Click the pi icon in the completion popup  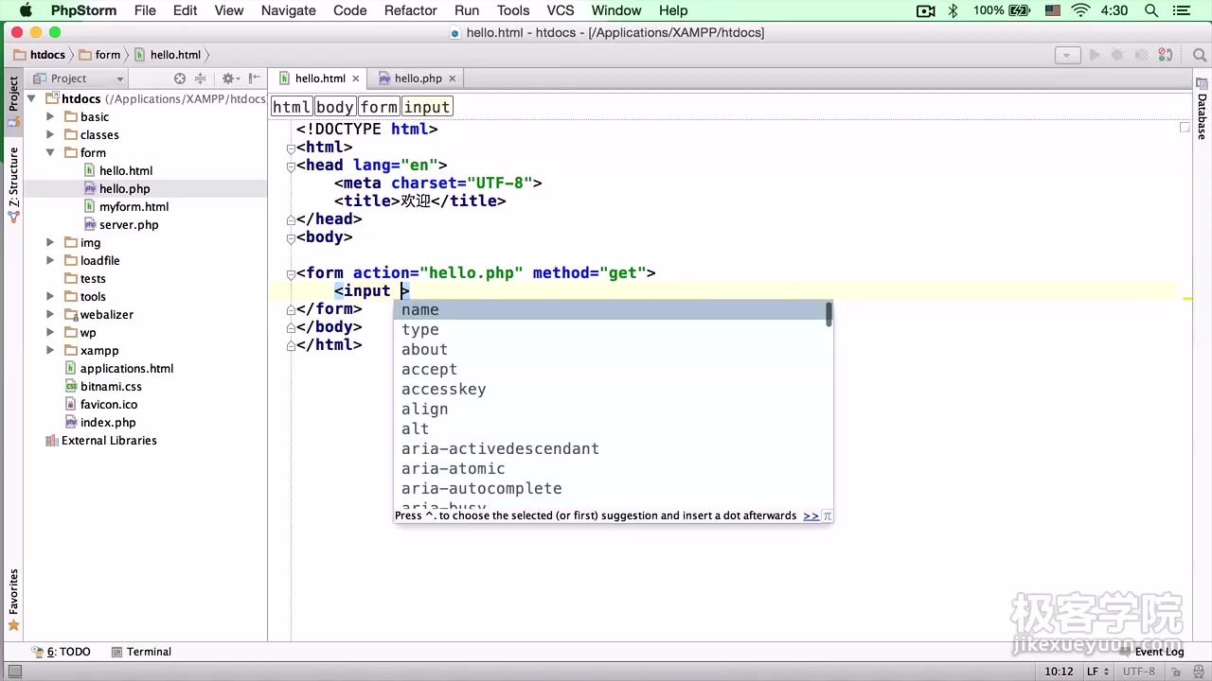pos(827,516)
